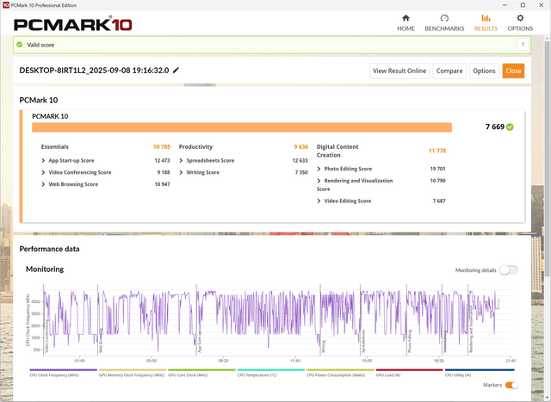551x402 pixels.
Task: Click the Writing marker in chart
Action: [x=324, y=346]
